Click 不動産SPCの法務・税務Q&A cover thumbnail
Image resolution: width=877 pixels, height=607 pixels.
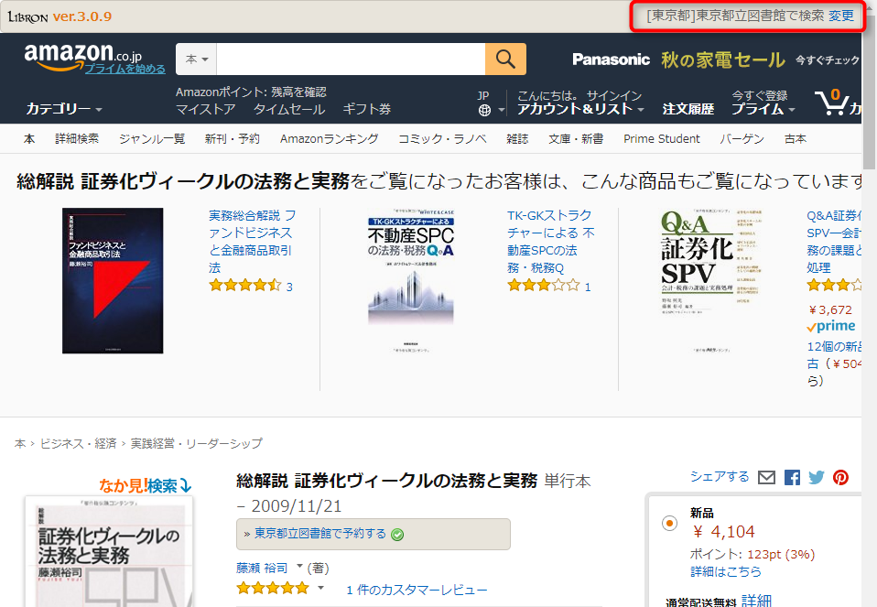point(411,281)
